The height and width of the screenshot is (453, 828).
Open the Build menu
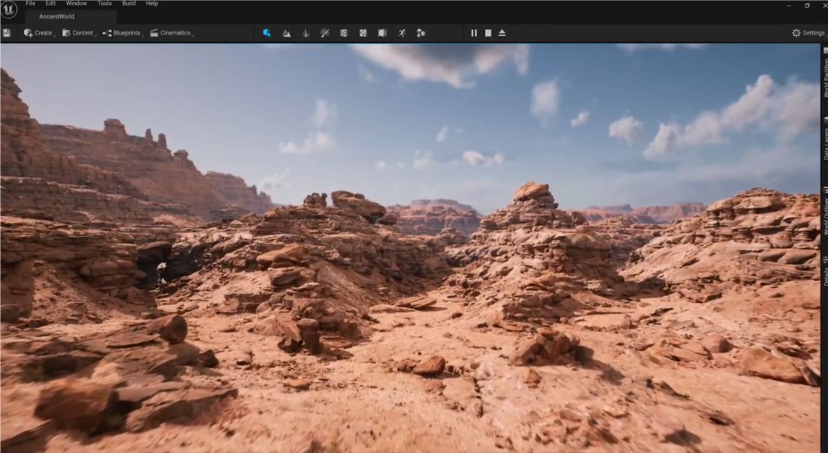[129, 4]
